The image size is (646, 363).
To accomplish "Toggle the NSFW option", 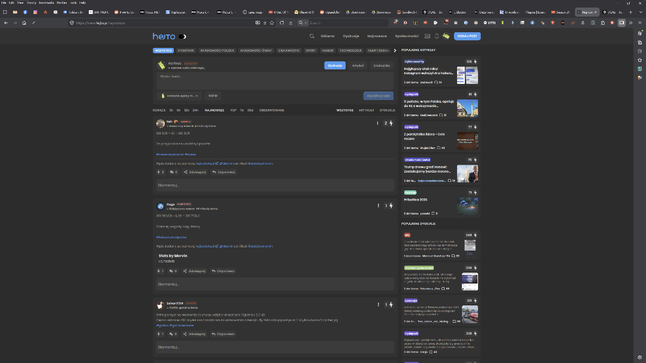I will coord(213,96).
